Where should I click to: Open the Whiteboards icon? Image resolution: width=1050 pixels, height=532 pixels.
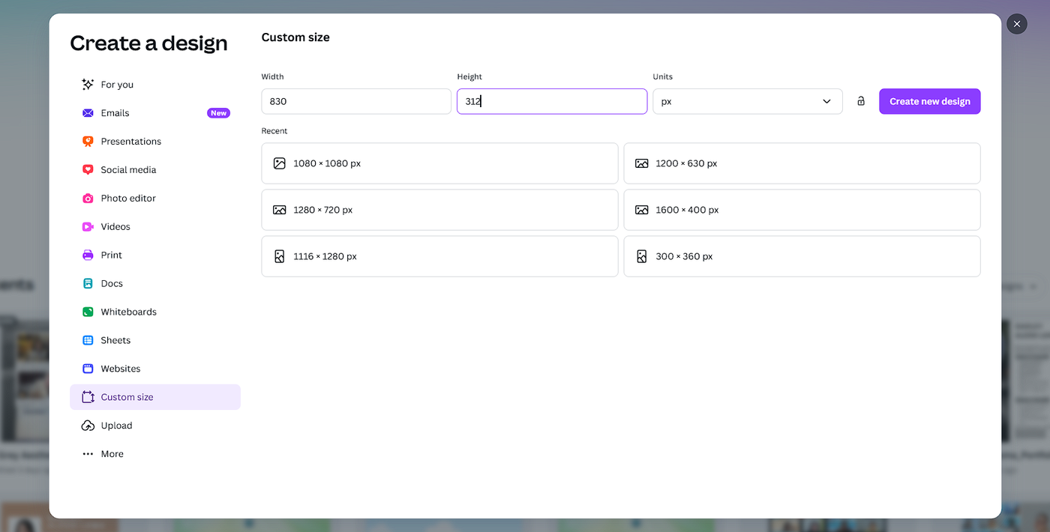[88, 312]
